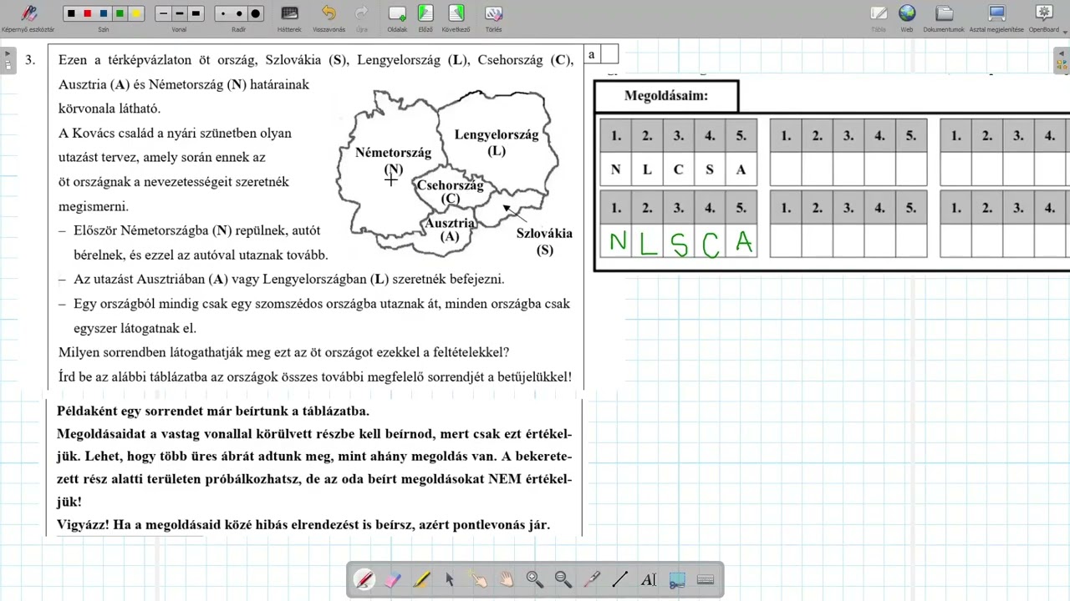The height and width of the screenshot is (601, 1070).
Task: Select the medium eraser size
Action: pos(239,13)
